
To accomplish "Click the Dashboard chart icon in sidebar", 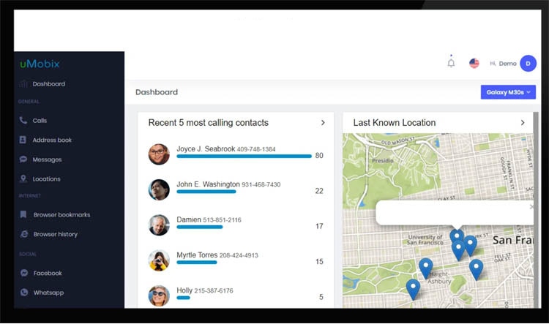I will tap(23, 83).
